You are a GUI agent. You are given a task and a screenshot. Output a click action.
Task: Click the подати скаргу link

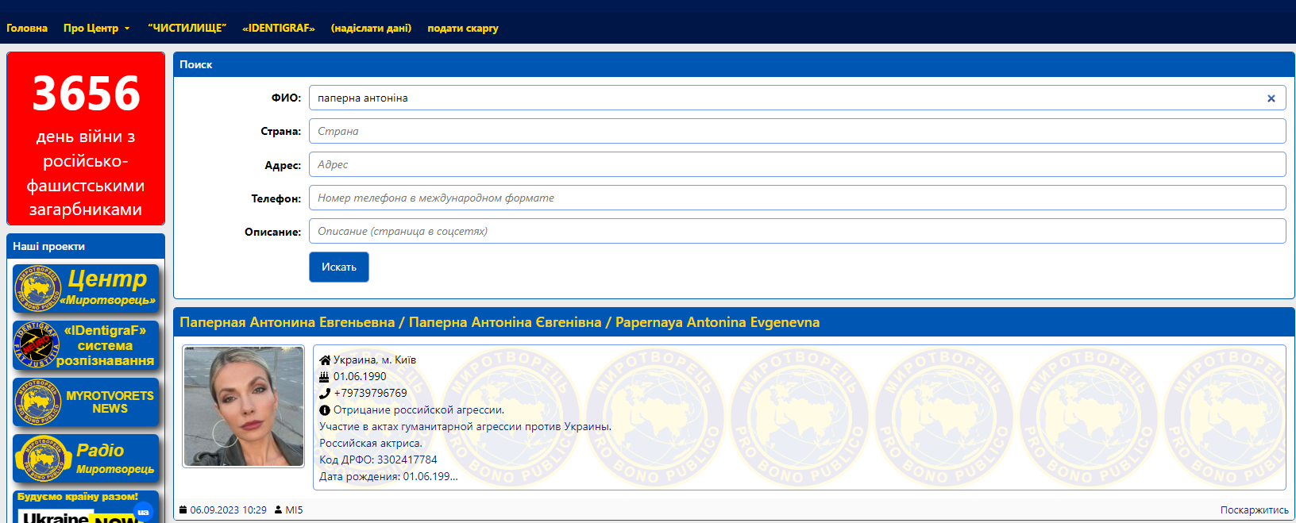[463, 29]
